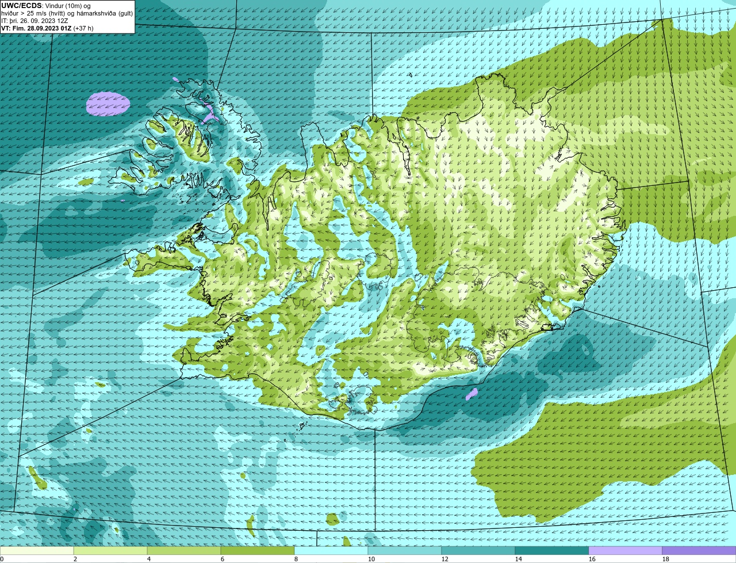The width and height of the screenshot is (736, 563).
Task: Click the 'hviður > 25 m/s (hvítt)' description line
Action: (67, 13)
